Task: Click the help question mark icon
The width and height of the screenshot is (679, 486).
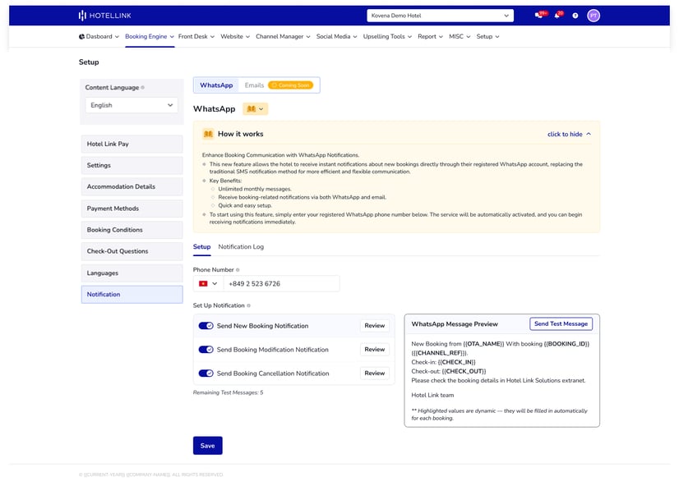Action: pos(575,16)
